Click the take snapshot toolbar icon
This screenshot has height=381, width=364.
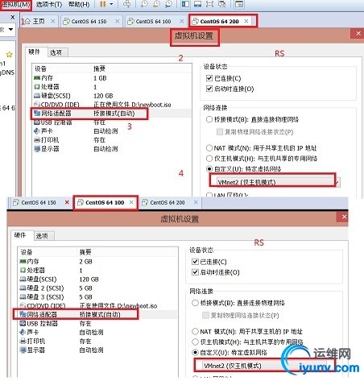[x=144, y=4]
